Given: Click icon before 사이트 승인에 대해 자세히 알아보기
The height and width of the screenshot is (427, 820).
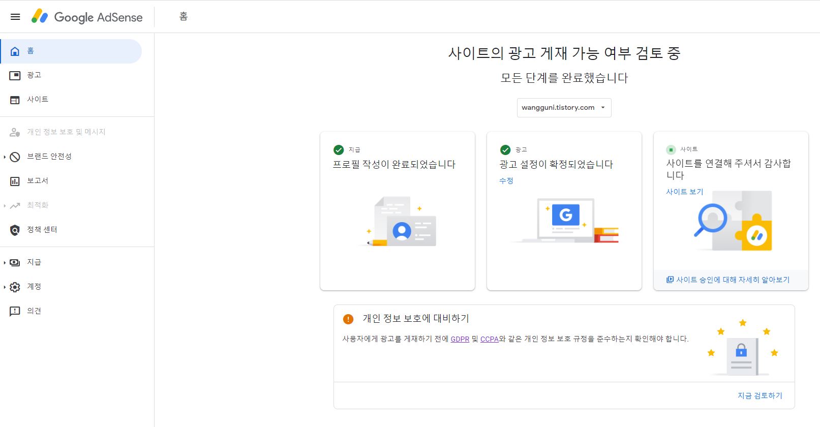Looking at the screenshot, I should 670,280.
